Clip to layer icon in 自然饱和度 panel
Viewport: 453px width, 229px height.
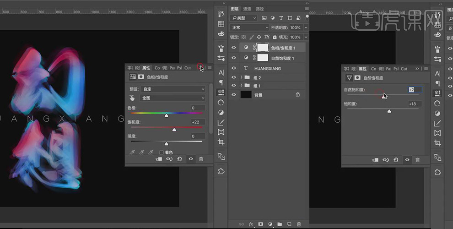click(x=375, y=159)
